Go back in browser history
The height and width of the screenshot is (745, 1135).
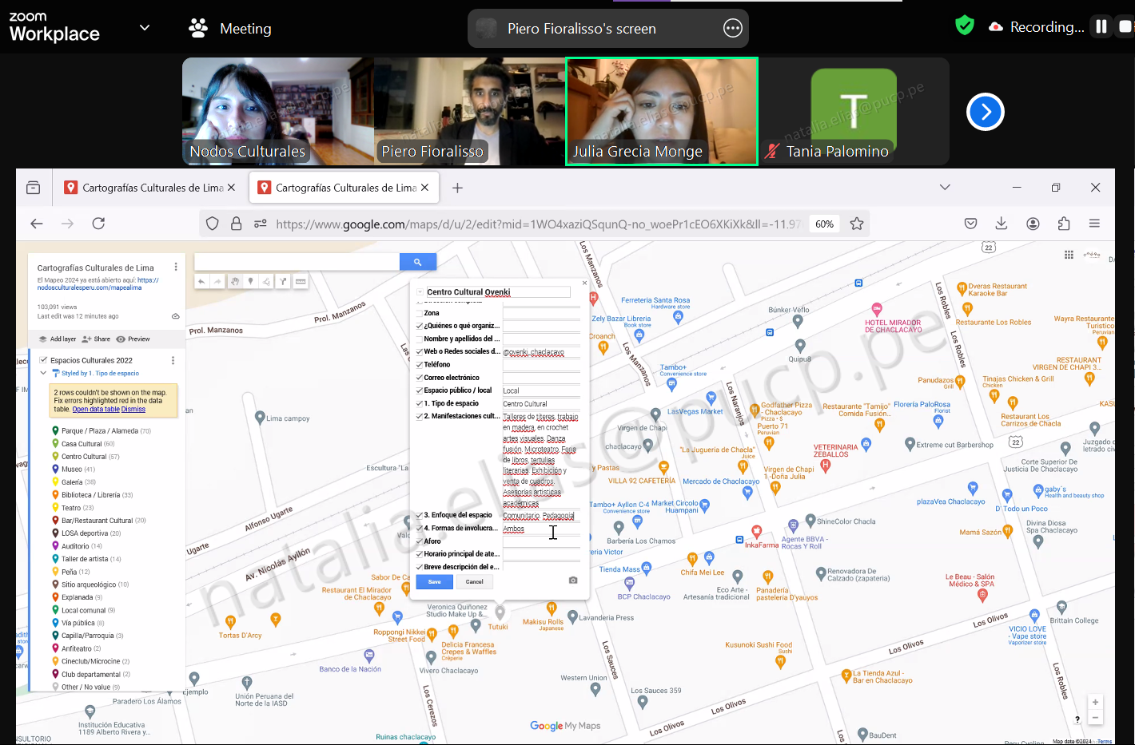pos(37,224)
